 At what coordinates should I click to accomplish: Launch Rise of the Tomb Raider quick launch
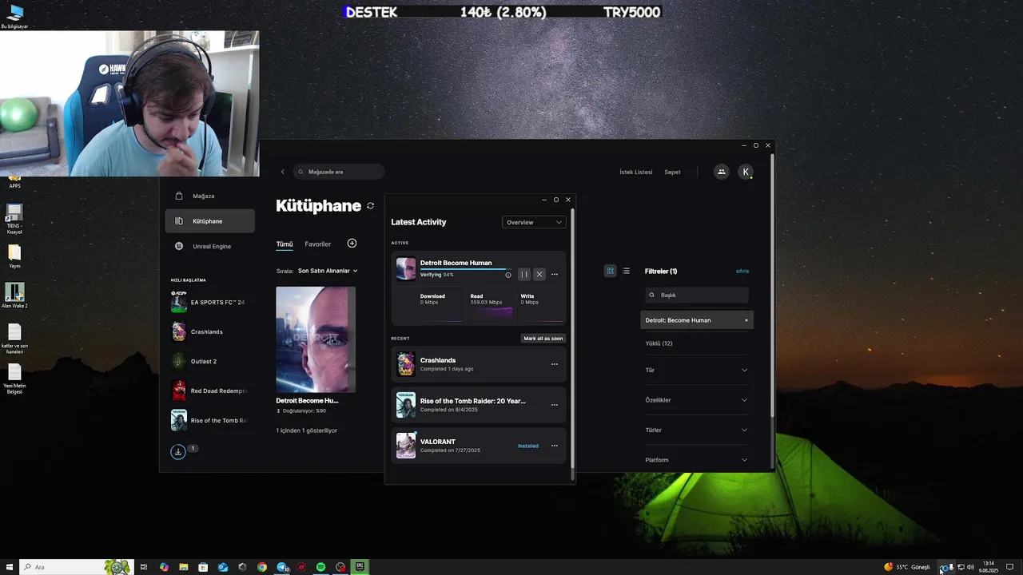click(209, 420)
